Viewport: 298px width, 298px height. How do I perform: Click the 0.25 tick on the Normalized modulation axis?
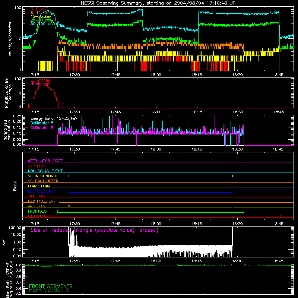17,116
